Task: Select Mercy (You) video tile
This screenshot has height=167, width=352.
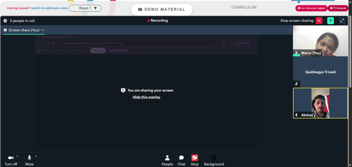Action: pyautogui.click(x=320, y=40)
